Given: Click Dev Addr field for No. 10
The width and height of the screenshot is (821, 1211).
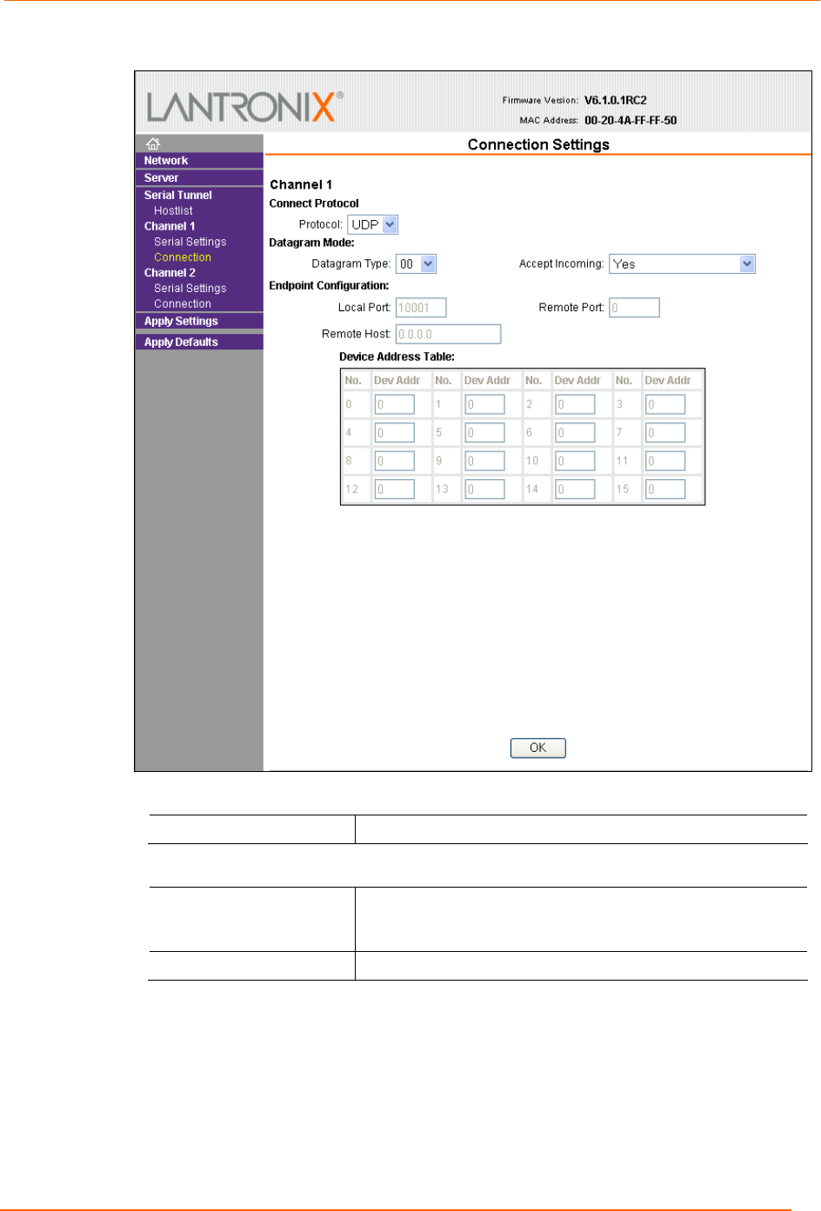Looking at the screenshot, I should (x=576, y=461).
